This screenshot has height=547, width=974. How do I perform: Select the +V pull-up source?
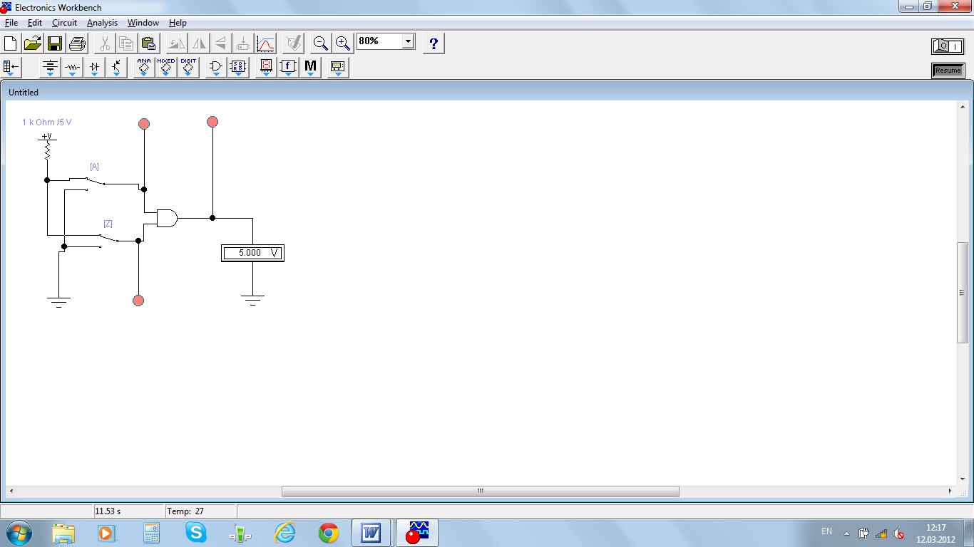tap(47, 145)
